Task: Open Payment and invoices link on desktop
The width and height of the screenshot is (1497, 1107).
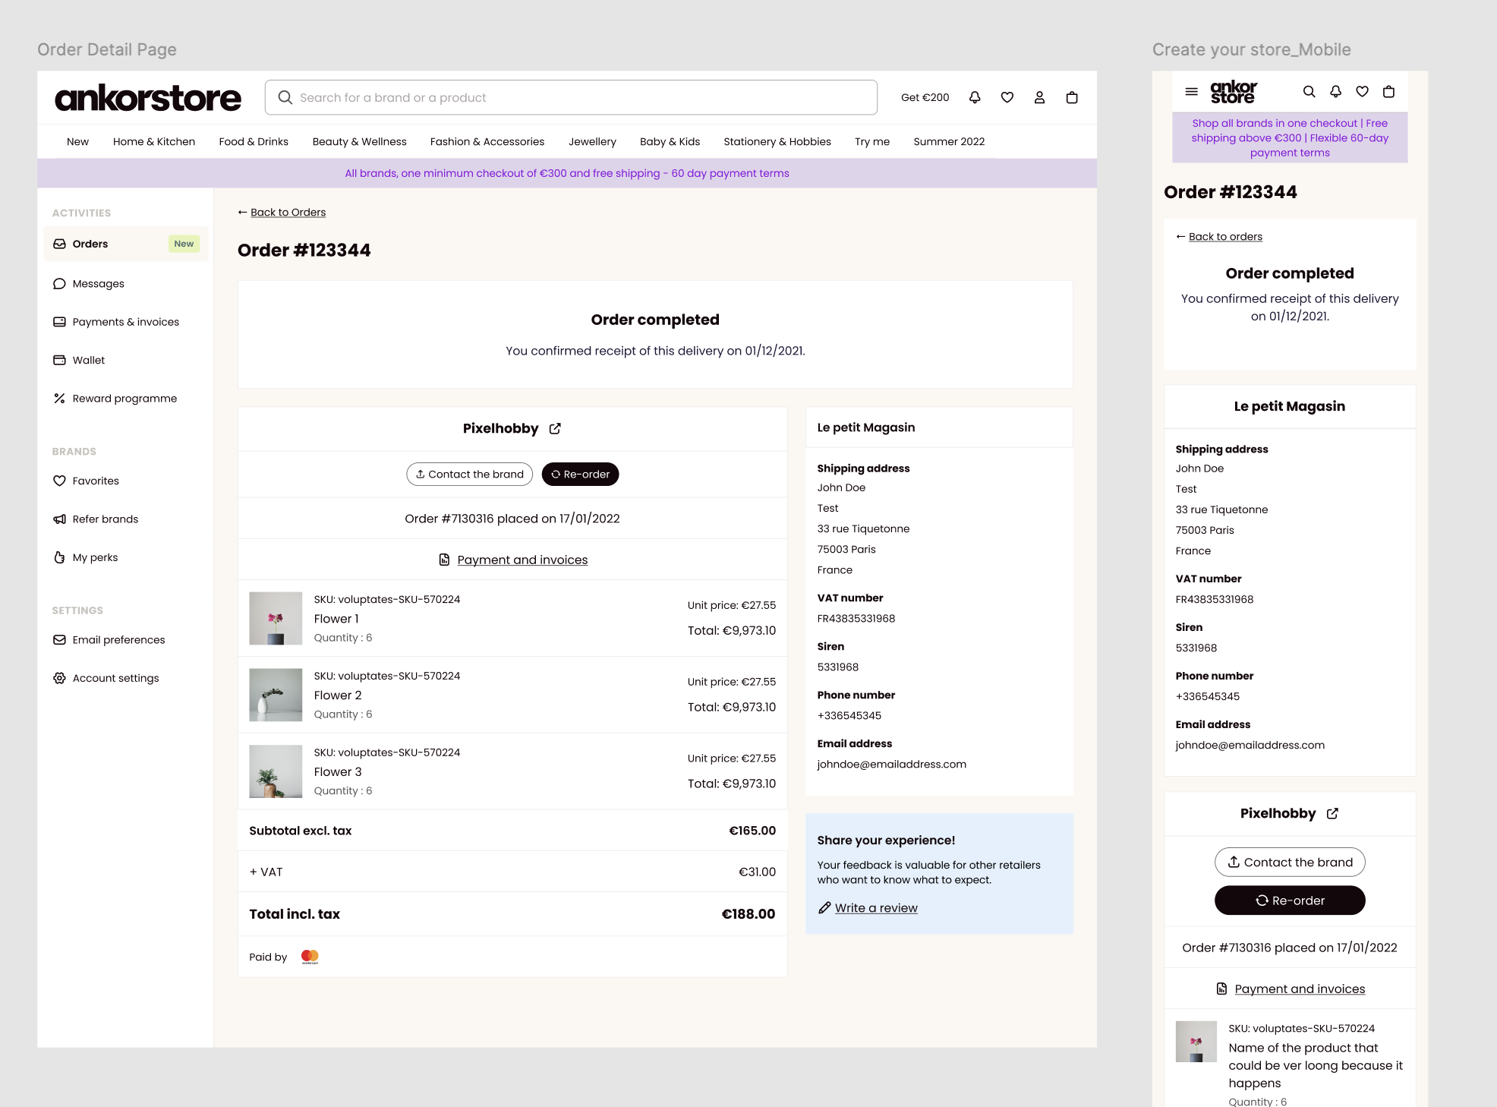Action: point(522,560)
